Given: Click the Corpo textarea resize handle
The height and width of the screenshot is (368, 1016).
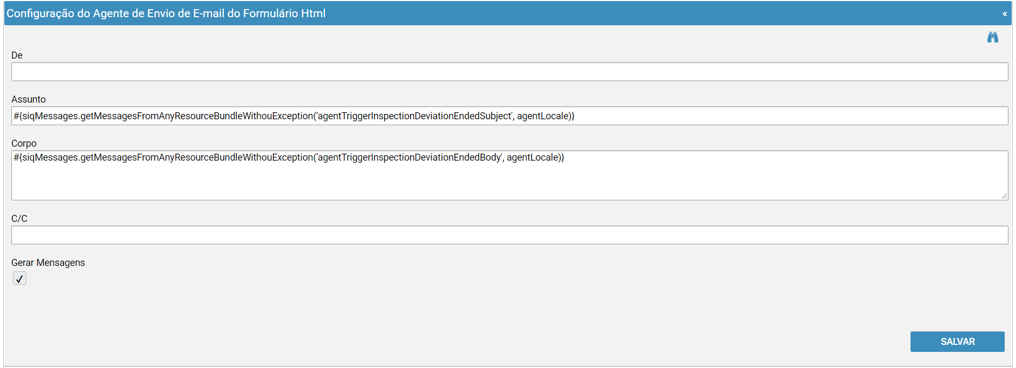Looking at the screenshot, I should pos(1004,196).
